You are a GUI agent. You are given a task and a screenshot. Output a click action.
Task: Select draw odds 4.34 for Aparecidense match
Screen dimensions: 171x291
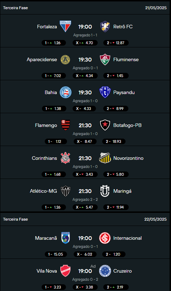85,76
